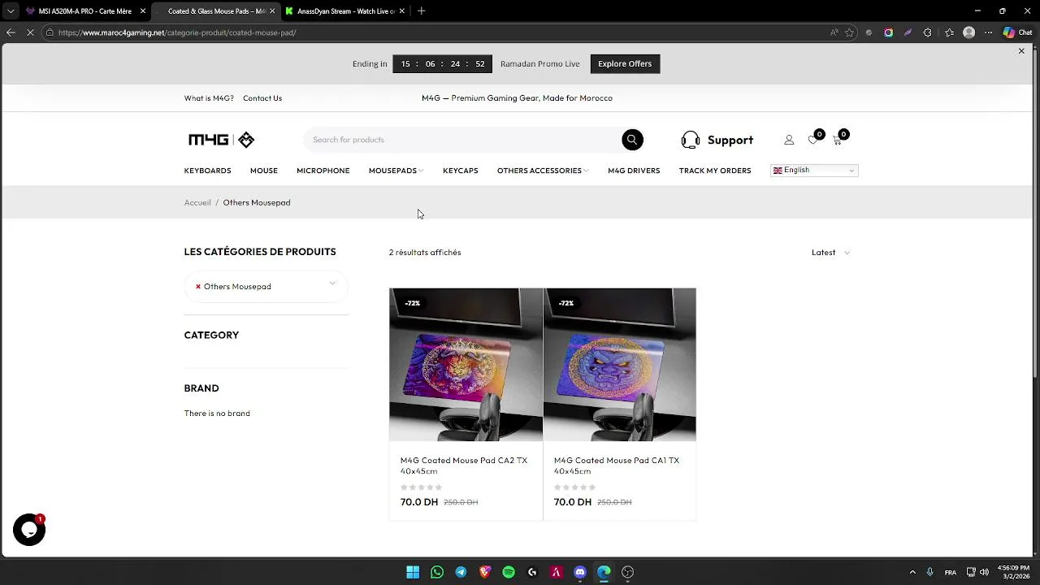The width and height of the screenshot is (1040, 585).
Task: Click the browser address bar URL
Action: coord(177,32)
